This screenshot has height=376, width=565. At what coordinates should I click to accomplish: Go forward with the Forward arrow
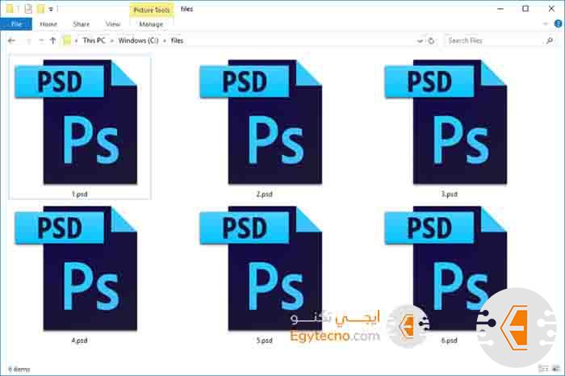click(x=28, y=40)
